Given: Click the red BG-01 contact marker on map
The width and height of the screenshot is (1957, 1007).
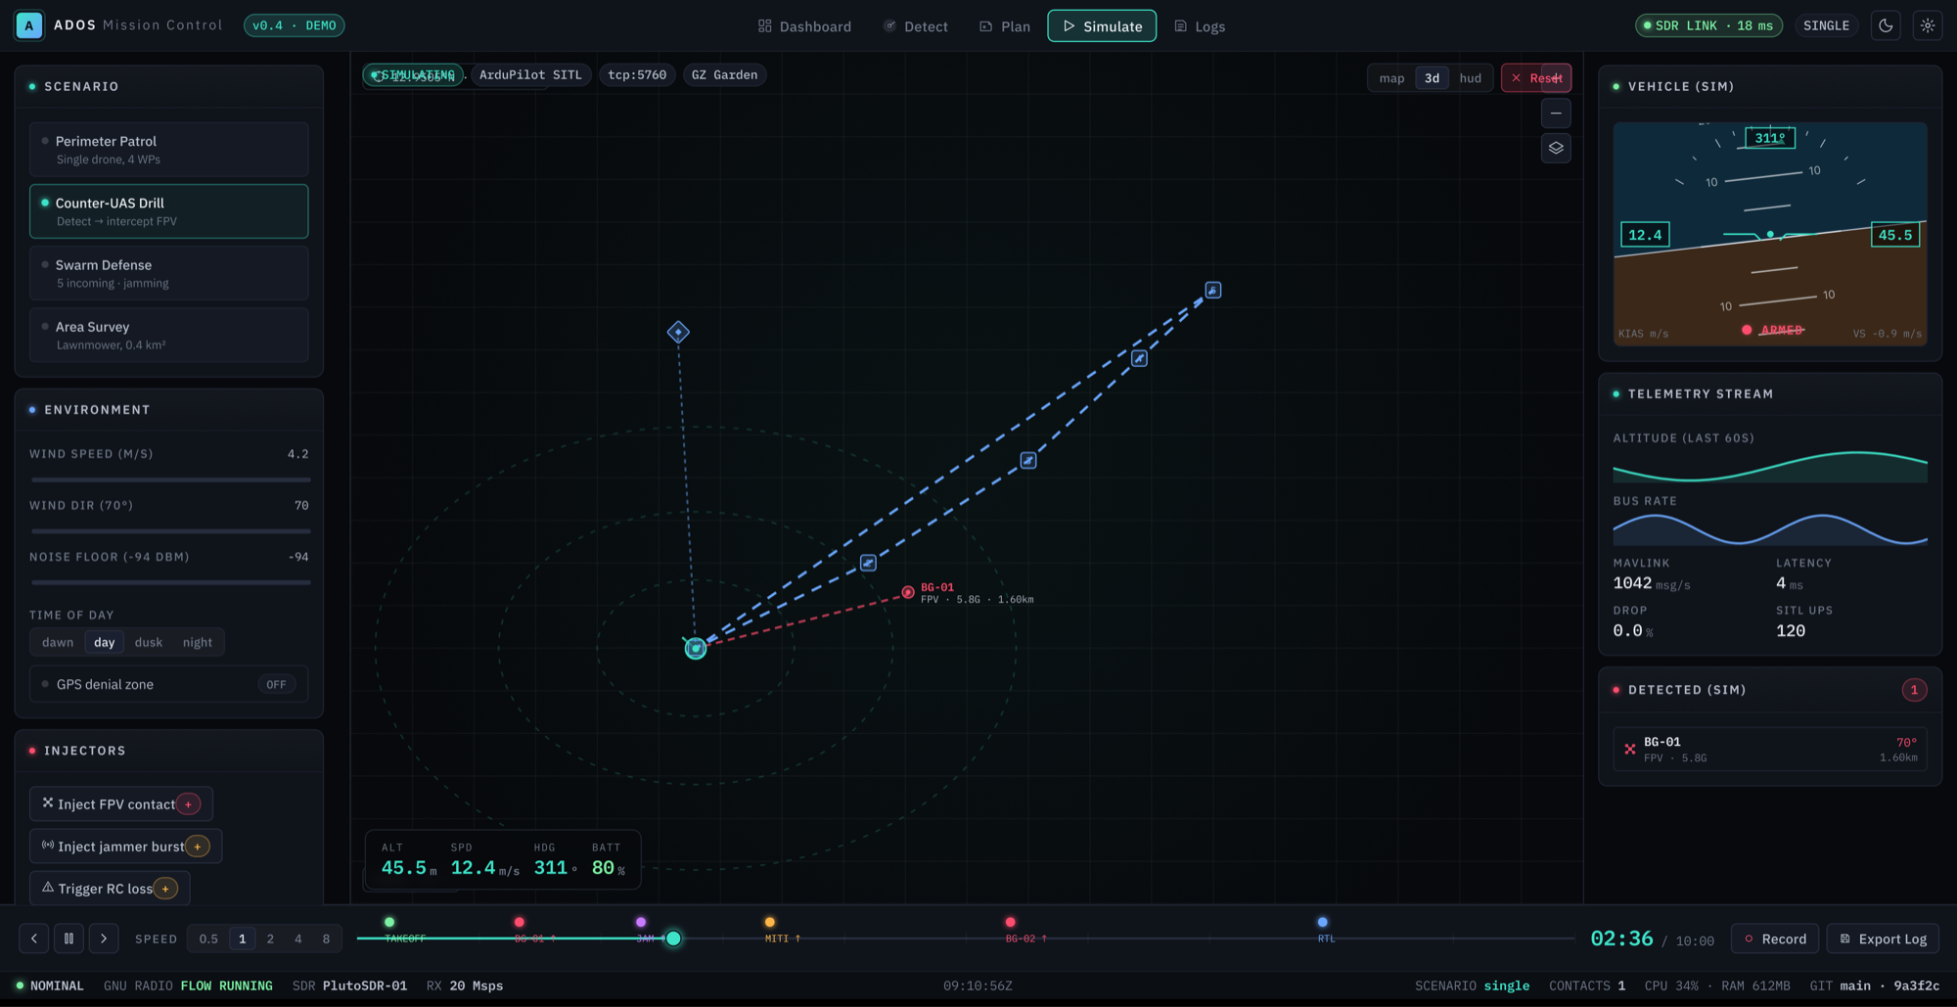Looking at the screenshot, I should [x=908, y=592].
